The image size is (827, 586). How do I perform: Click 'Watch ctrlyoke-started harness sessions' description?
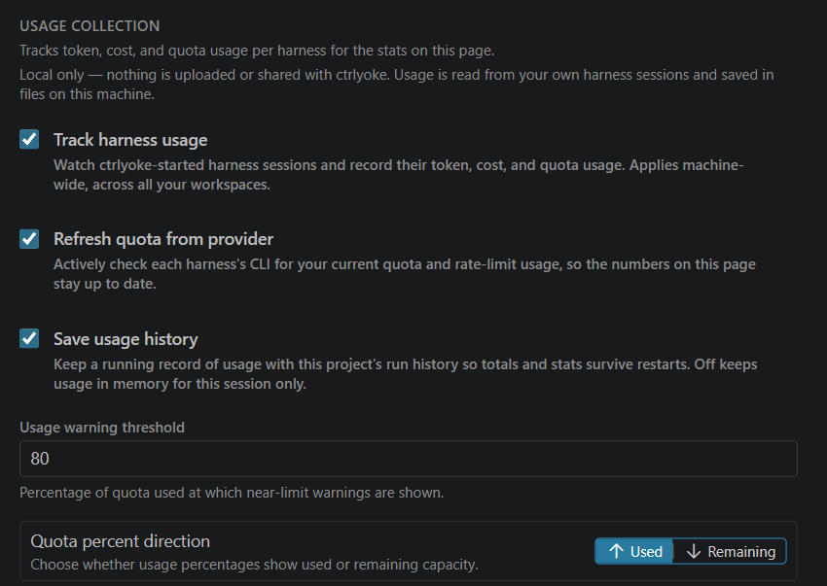(x=398, y=175)
